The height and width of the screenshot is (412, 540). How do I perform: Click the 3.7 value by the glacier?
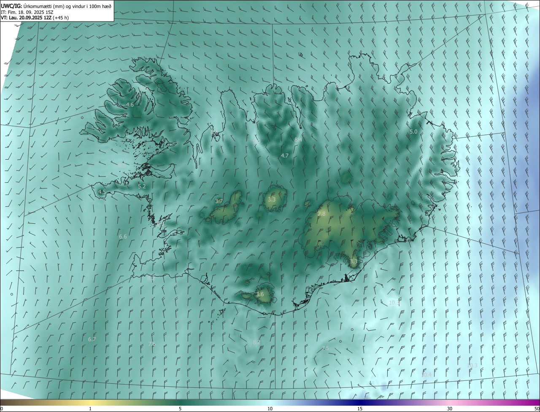click(x=219, y=201)
